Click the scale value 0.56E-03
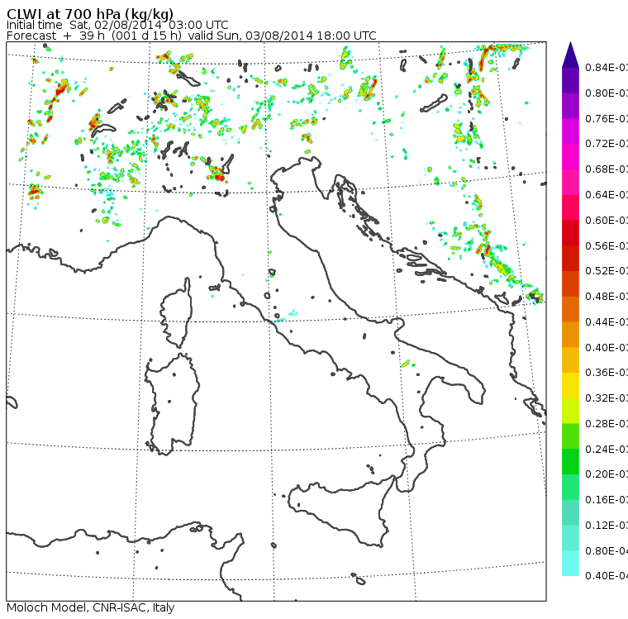The image size is (628, 619). (x=607, y=245)
